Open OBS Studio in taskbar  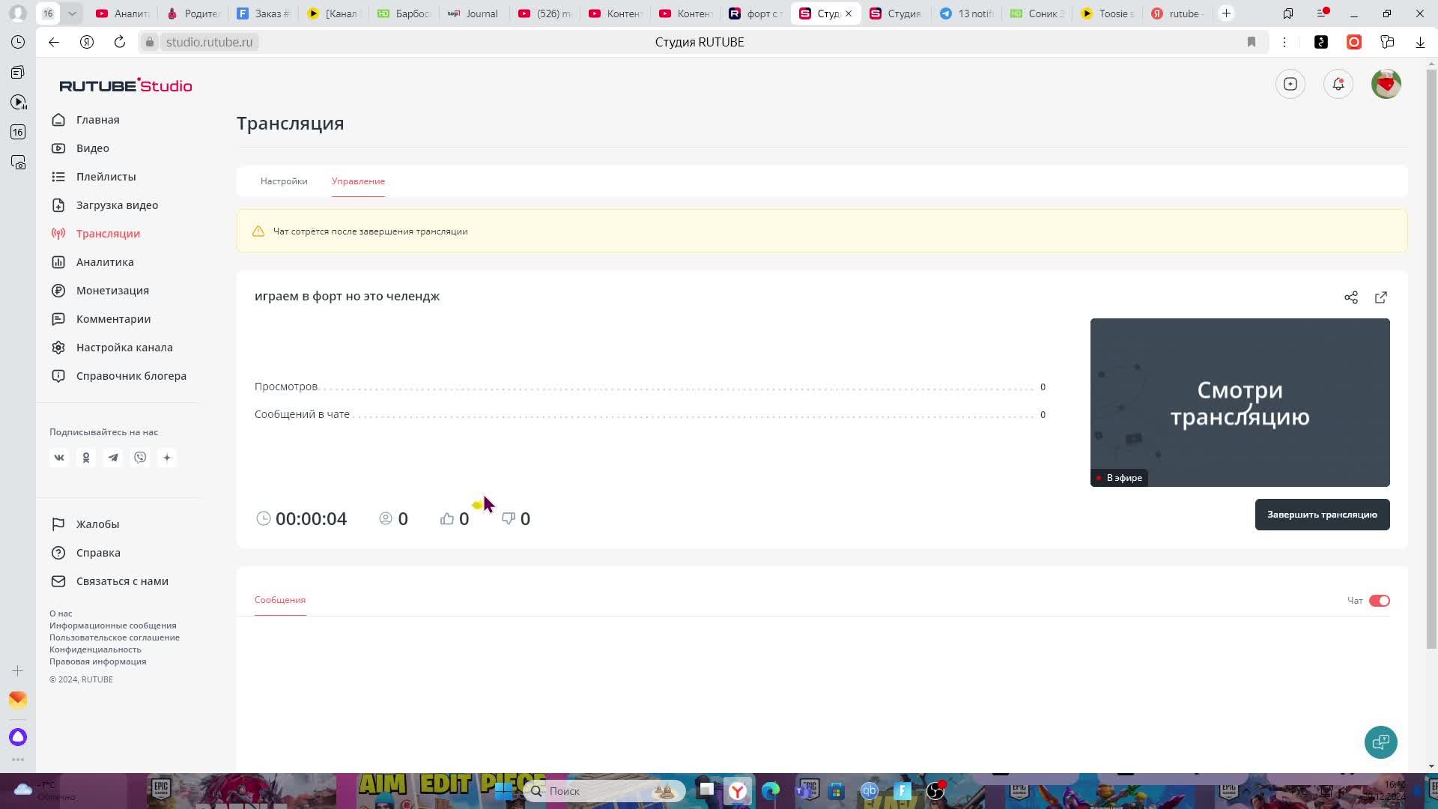[x=935, y=791]
